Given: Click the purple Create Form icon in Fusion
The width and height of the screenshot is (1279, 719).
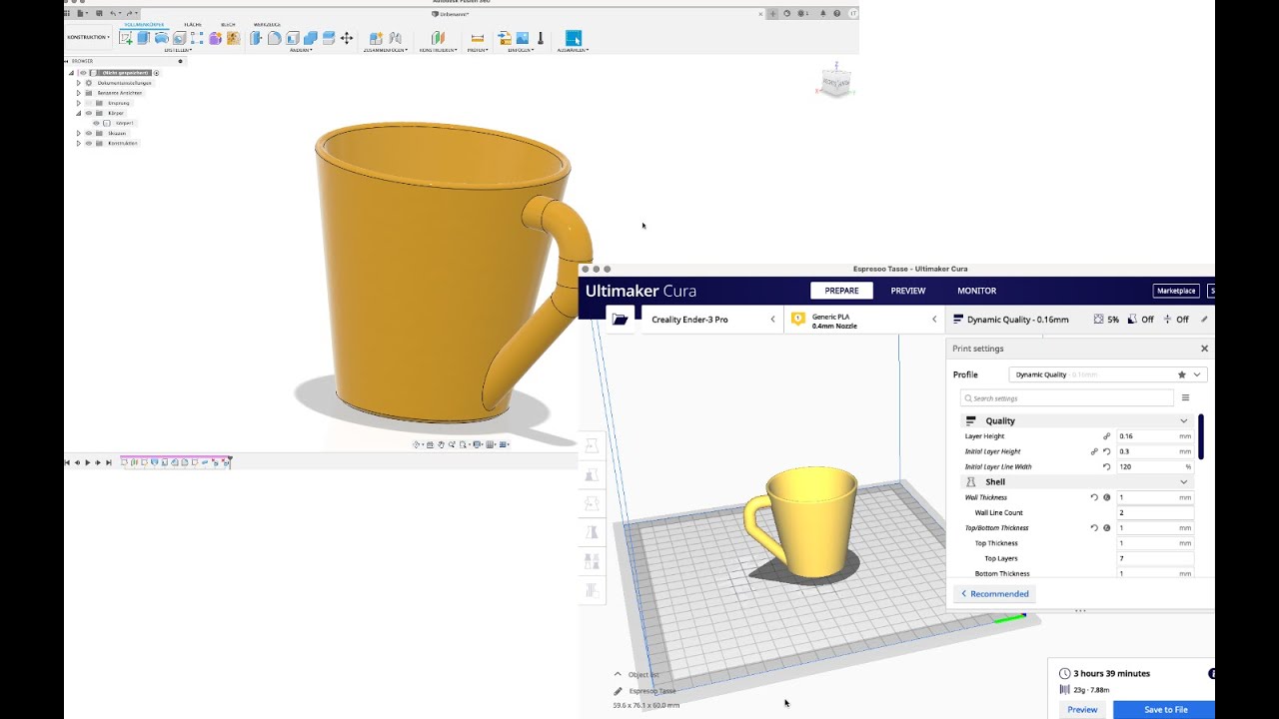Looking at the screenshot, I should [x=215, y=38].
